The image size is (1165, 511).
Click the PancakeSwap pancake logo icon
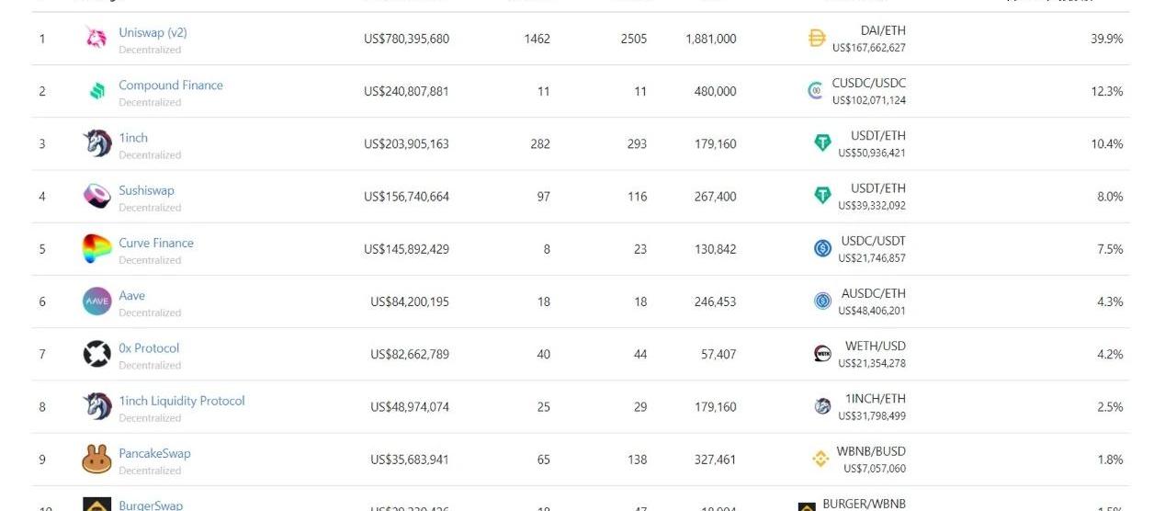pyautogui.click(x=96, y=459)
